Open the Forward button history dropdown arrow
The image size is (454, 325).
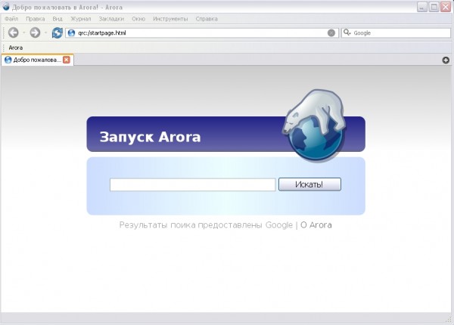[45, 32]
